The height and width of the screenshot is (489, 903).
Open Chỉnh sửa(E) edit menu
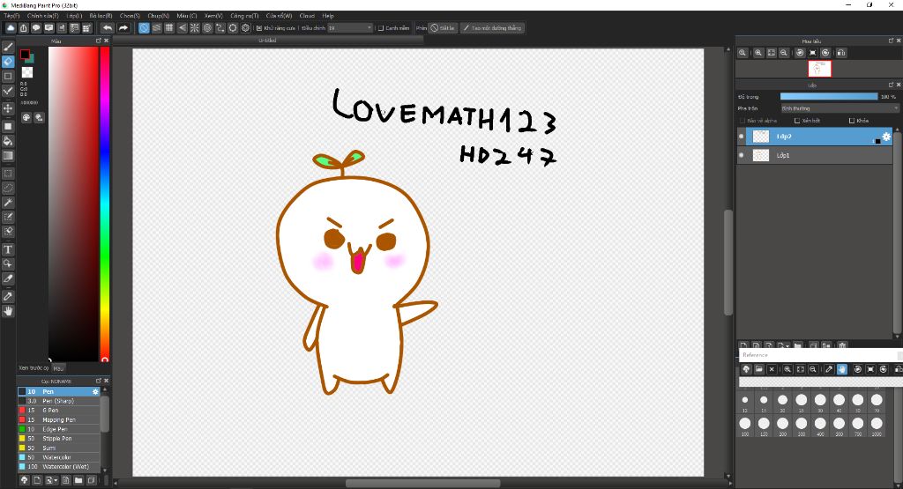pyautogui.click(x=43, y=16)
